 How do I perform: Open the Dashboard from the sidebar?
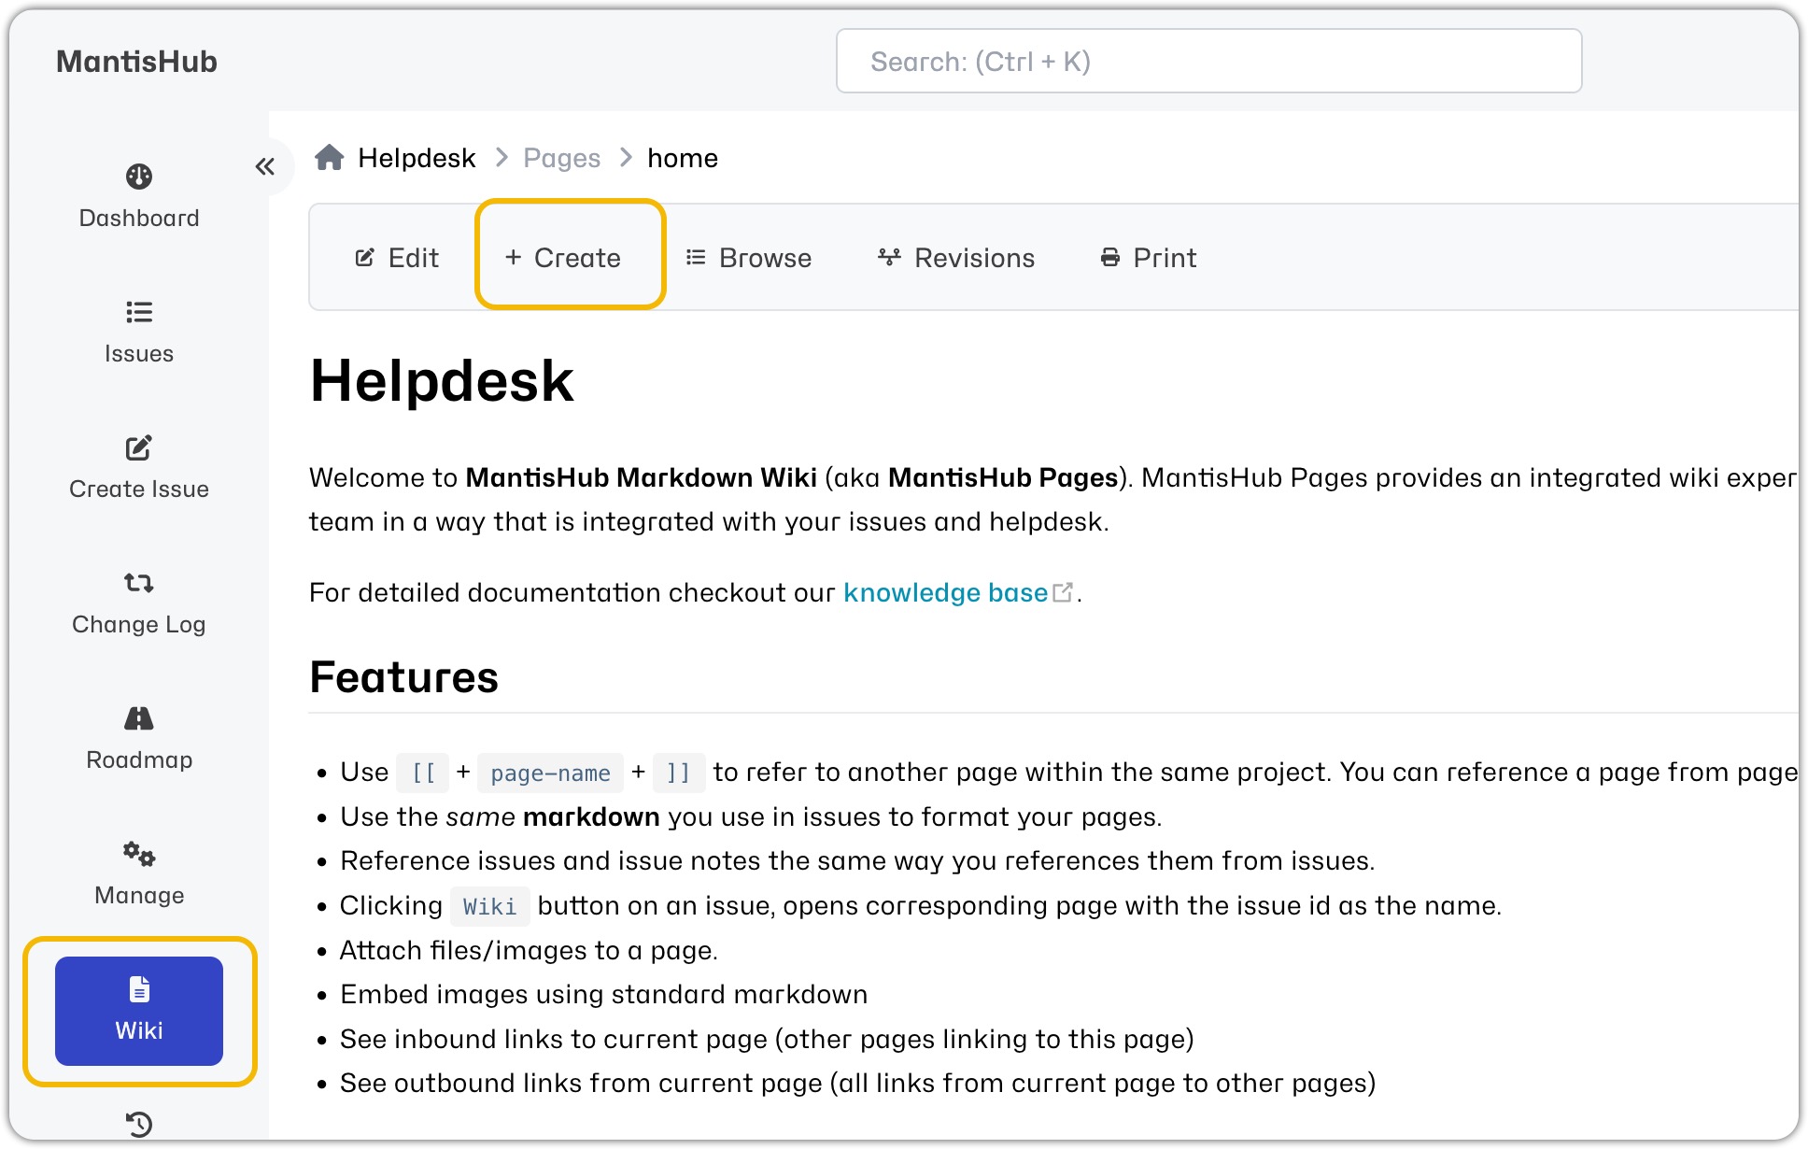[139, 196]
